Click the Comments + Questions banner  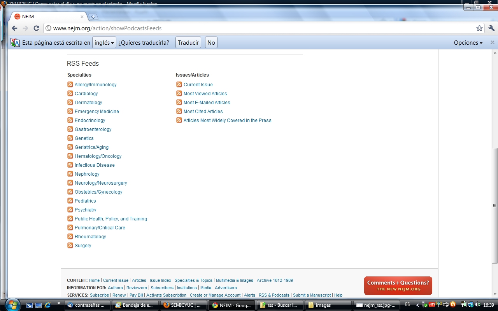[398, 286]
